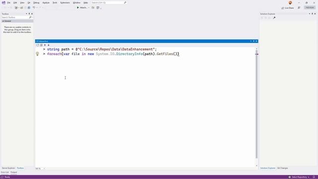
Task: Open the Attach dropdown arrow
Action: (89, 8)
